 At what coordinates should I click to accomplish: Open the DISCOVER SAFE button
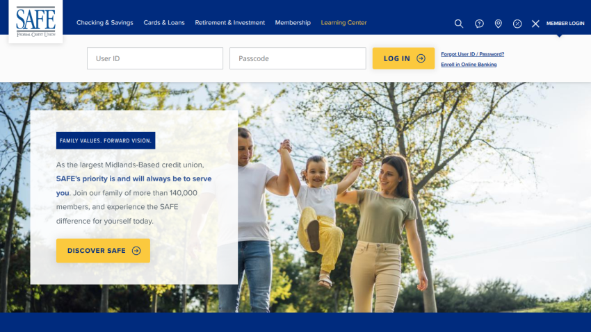click(103, 251)
